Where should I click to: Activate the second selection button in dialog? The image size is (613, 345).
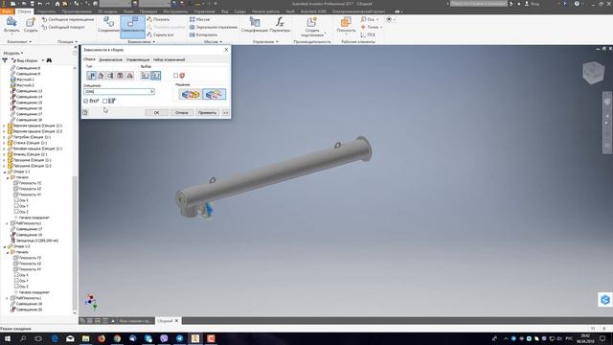coord(155,75)
